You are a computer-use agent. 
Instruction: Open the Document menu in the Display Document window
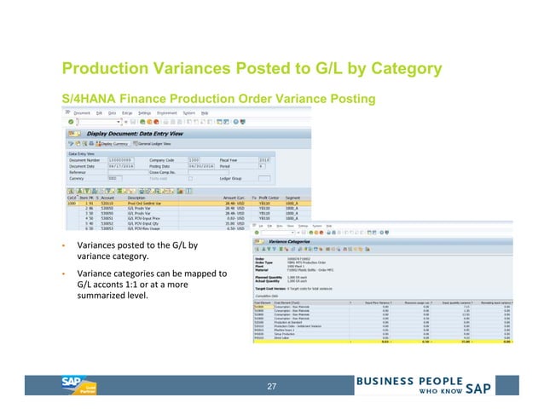tap(82, 113)
